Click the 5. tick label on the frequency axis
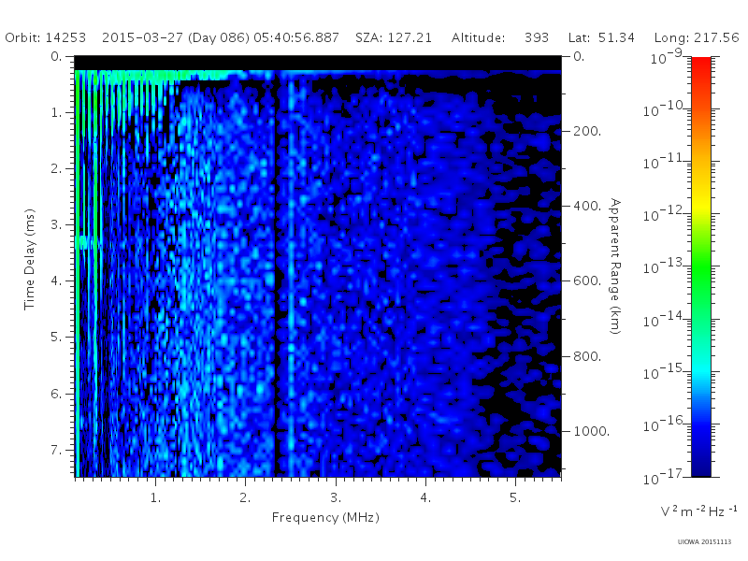Screen dimensions: 748x561 pos(515,497)
